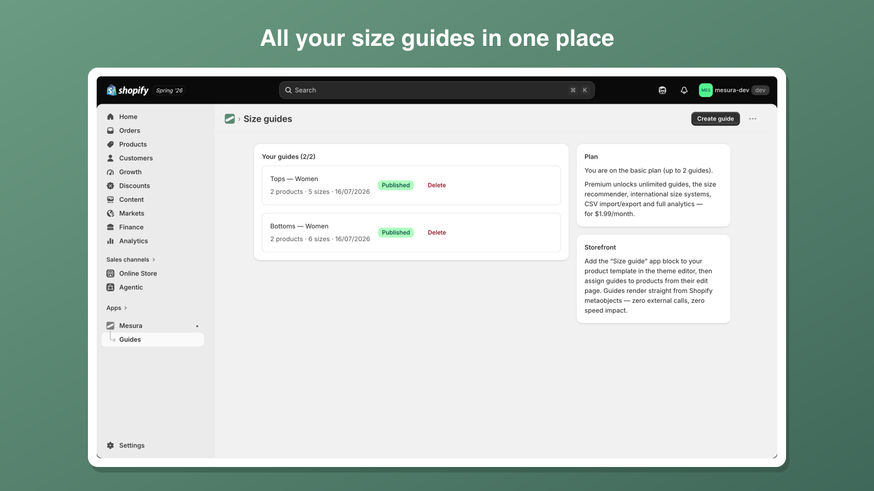Screen dimensions: 874x491
Task: Click the pin dot next to Mesura
Action: tap(197, 326)
